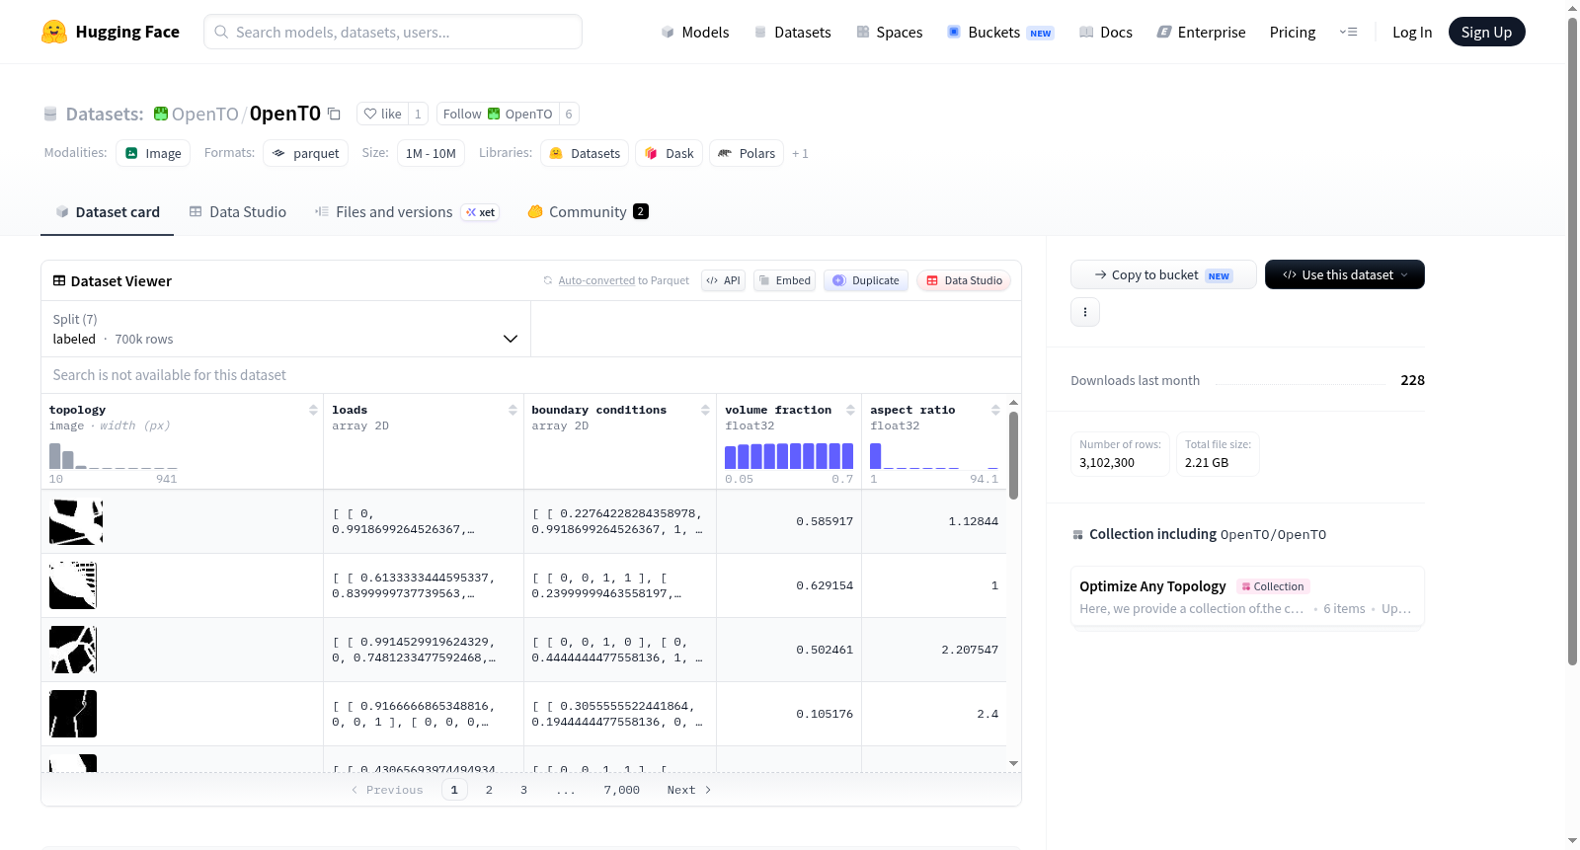Click the Sign Up button
The height and width of the screenshot is (850, 1580).
pyautogui.click(x=1486, y=32)
